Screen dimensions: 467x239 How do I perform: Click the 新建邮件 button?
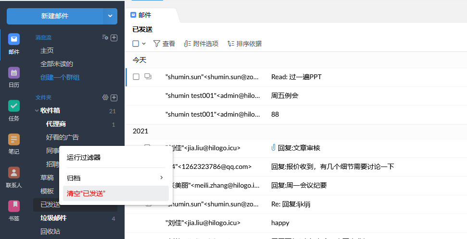[55, 16]
